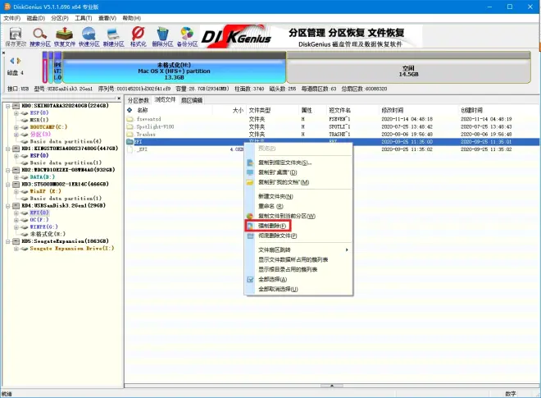Switch to the 扇区编辑 tab
541x398 pixels.
[x=192, y=101]
